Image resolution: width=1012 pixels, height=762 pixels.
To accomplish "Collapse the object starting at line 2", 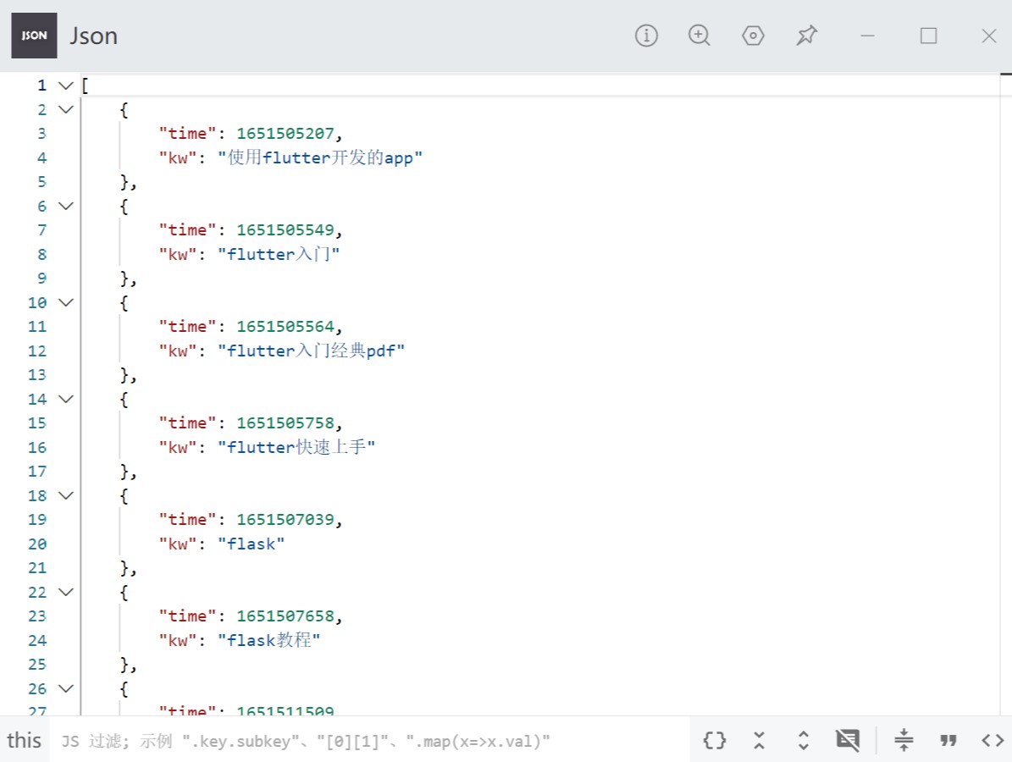I will point(66,110).
